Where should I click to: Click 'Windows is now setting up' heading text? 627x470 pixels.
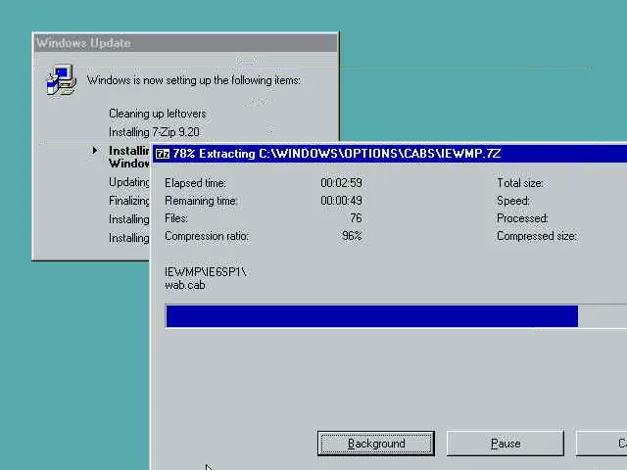[194, 80]
